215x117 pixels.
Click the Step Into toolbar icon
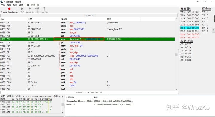coord(30,9)
